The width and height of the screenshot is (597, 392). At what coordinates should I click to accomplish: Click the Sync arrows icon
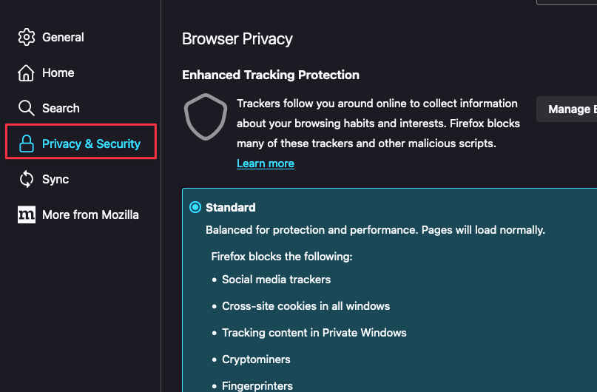point(27,179)
